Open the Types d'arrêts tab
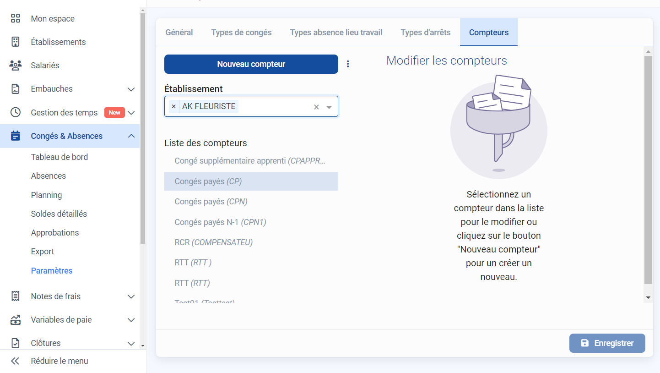660x373 pixels. [x=426, y=33]
